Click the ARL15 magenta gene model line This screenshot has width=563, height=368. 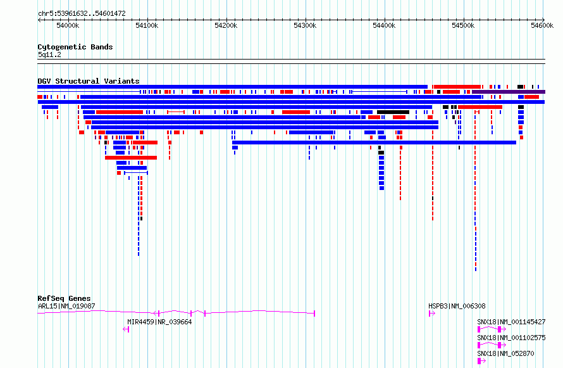click(176, 313)
